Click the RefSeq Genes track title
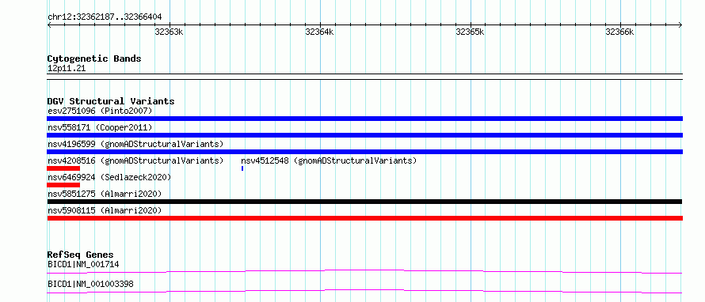This screenshot has height=302, width=705. 81,255
